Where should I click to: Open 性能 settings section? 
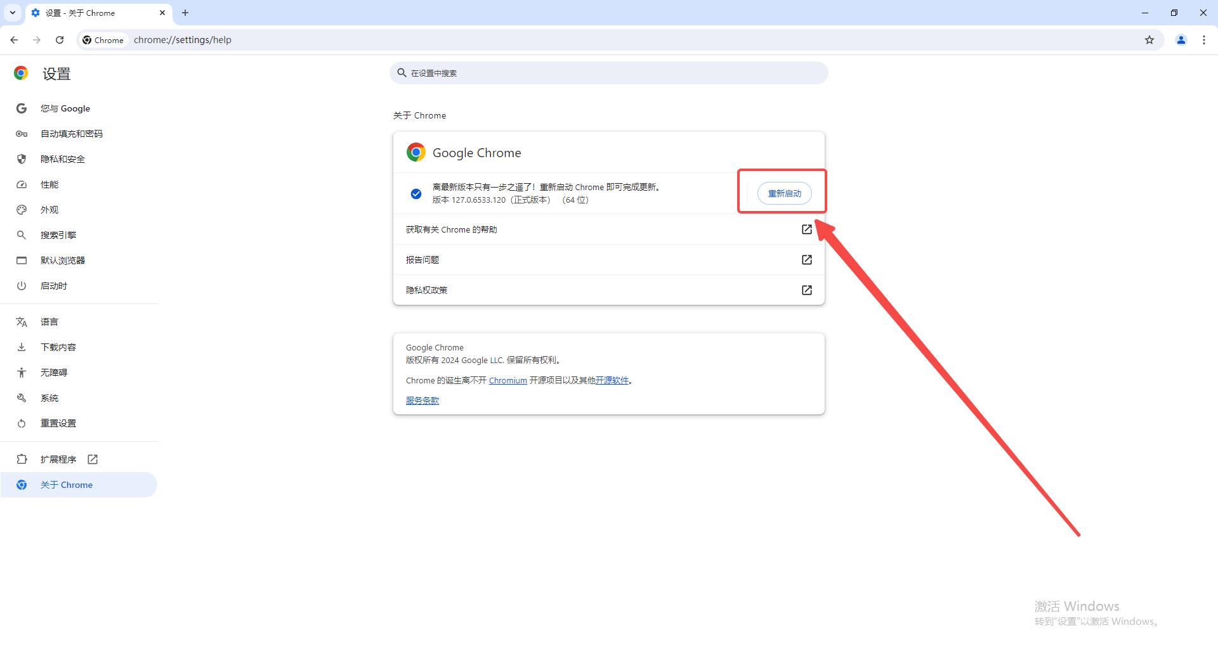tap(79, 184)
